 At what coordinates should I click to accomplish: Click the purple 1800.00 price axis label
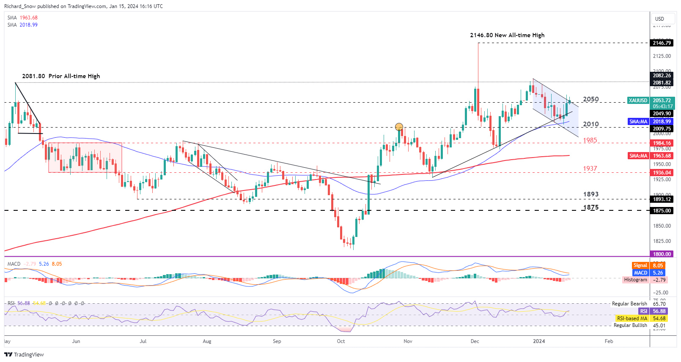click(x=662, y=254)
